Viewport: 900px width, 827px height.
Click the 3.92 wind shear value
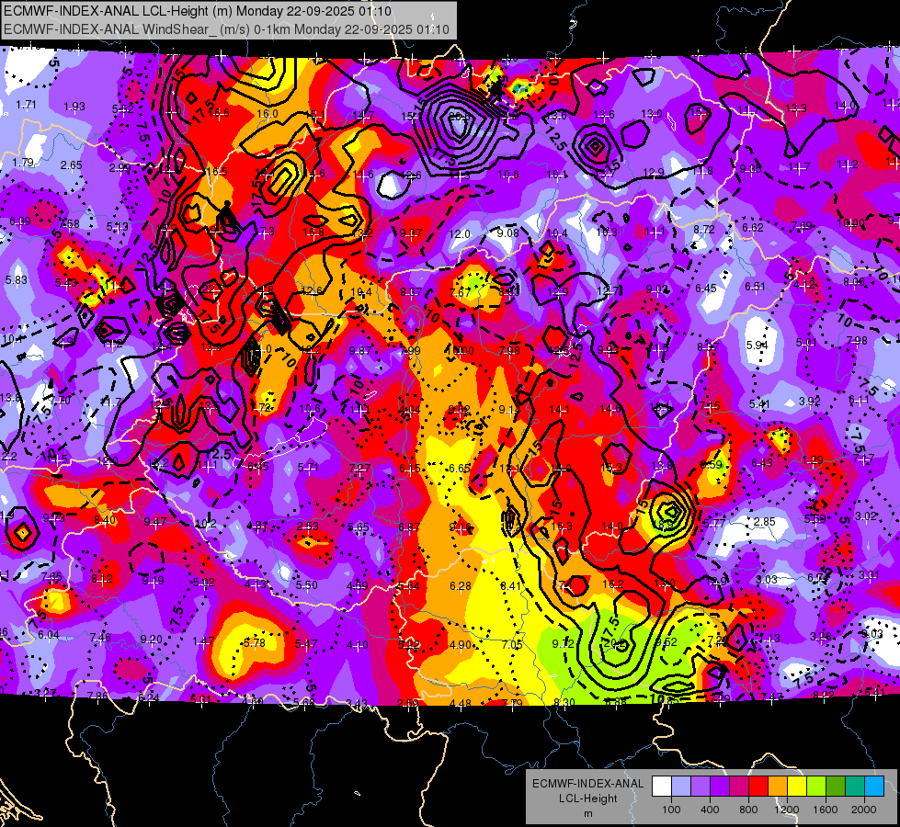pyautogui.click(x=809, y=402)
